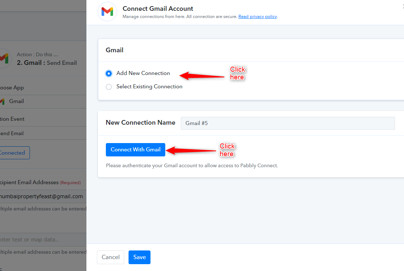Click the 'Gmail' section heading

point(115,50)
